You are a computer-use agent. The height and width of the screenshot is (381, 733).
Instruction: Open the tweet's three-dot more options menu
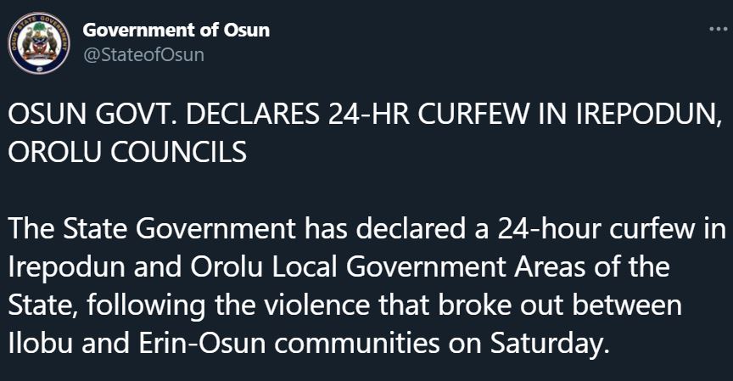[718, 29]
